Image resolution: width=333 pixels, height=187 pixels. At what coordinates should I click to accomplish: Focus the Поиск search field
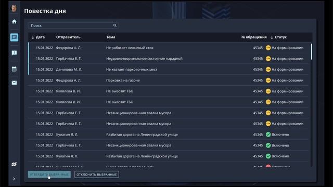[x=73, y=25]
